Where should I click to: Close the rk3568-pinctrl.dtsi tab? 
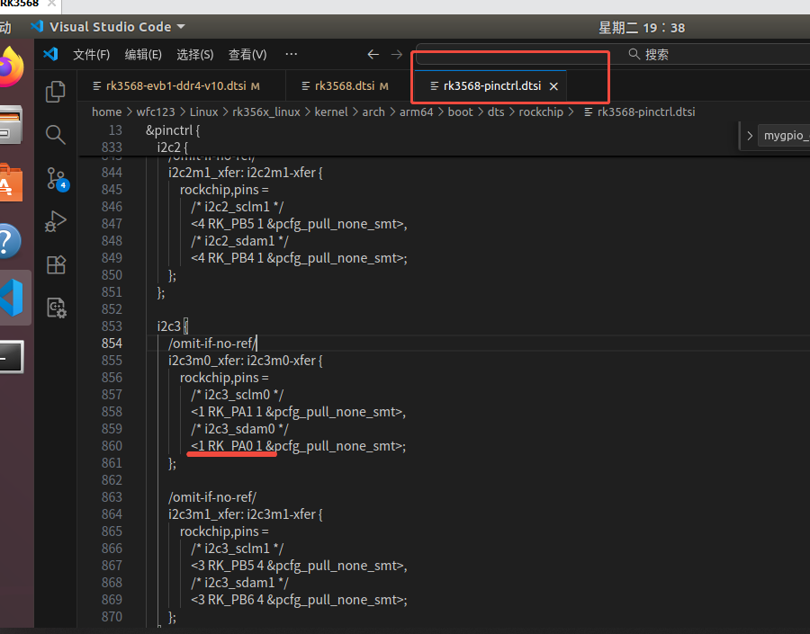(x=553, y=86)
